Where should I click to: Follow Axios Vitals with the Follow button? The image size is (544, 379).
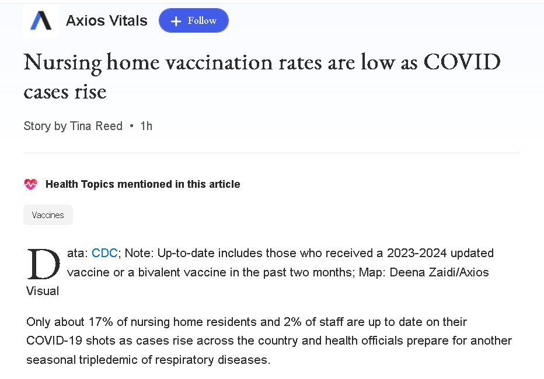194,21
